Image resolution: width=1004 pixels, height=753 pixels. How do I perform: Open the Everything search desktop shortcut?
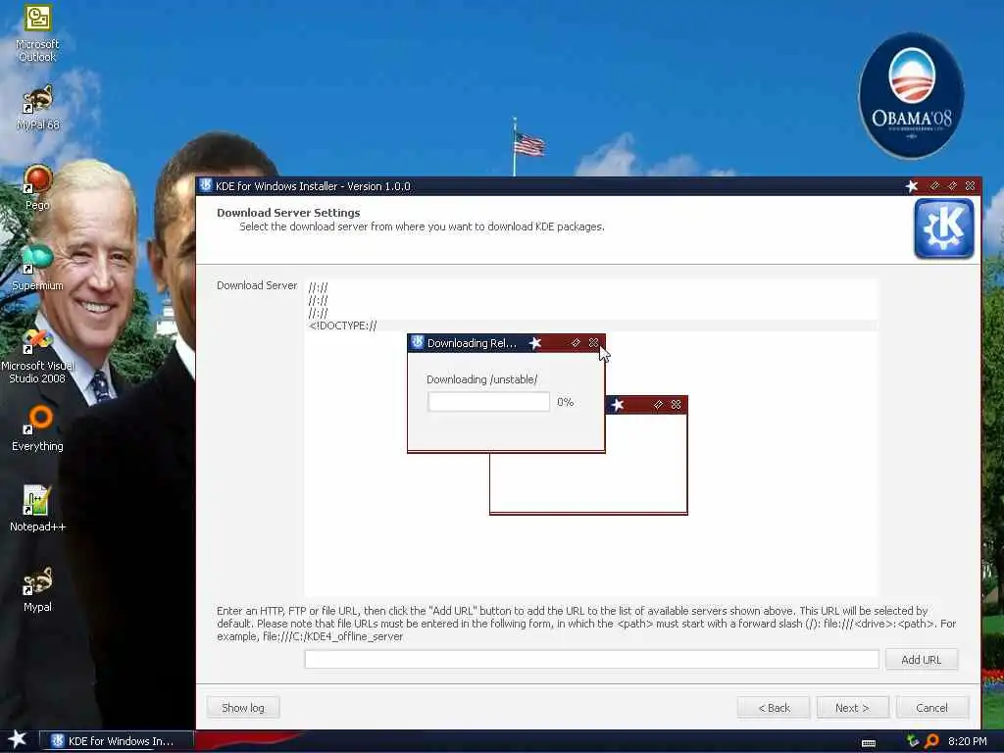37,428
